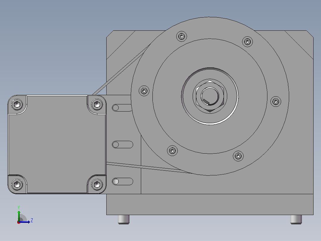Image resolution: width=321 pixels, height=241 pixels.
Task: Select the lower belt run between motor and pulley
Action: point(149,168)
